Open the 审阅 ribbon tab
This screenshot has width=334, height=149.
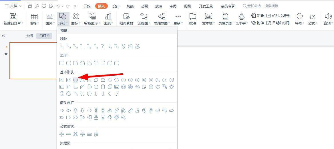pos(173,6)
